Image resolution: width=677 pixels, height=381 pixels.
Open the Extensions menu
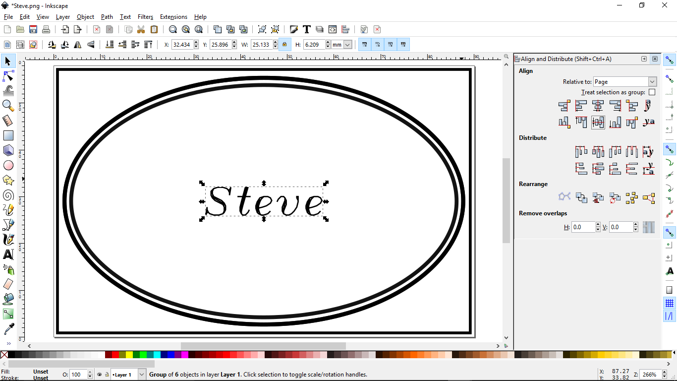(x=173, y=16)
